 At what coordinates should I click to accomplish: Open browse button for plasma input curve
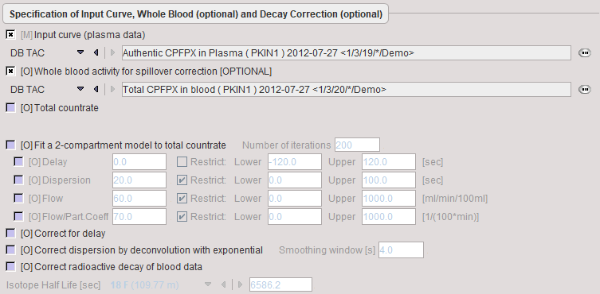[x=584, y=53]
